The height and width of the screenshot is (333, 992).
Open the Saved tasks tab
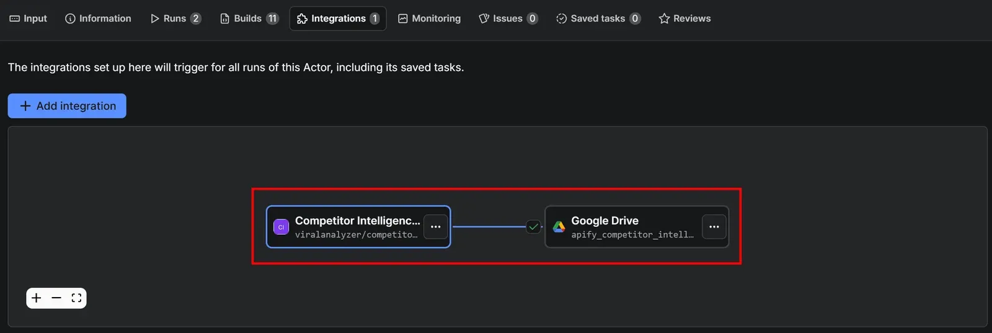pos(598,19)
